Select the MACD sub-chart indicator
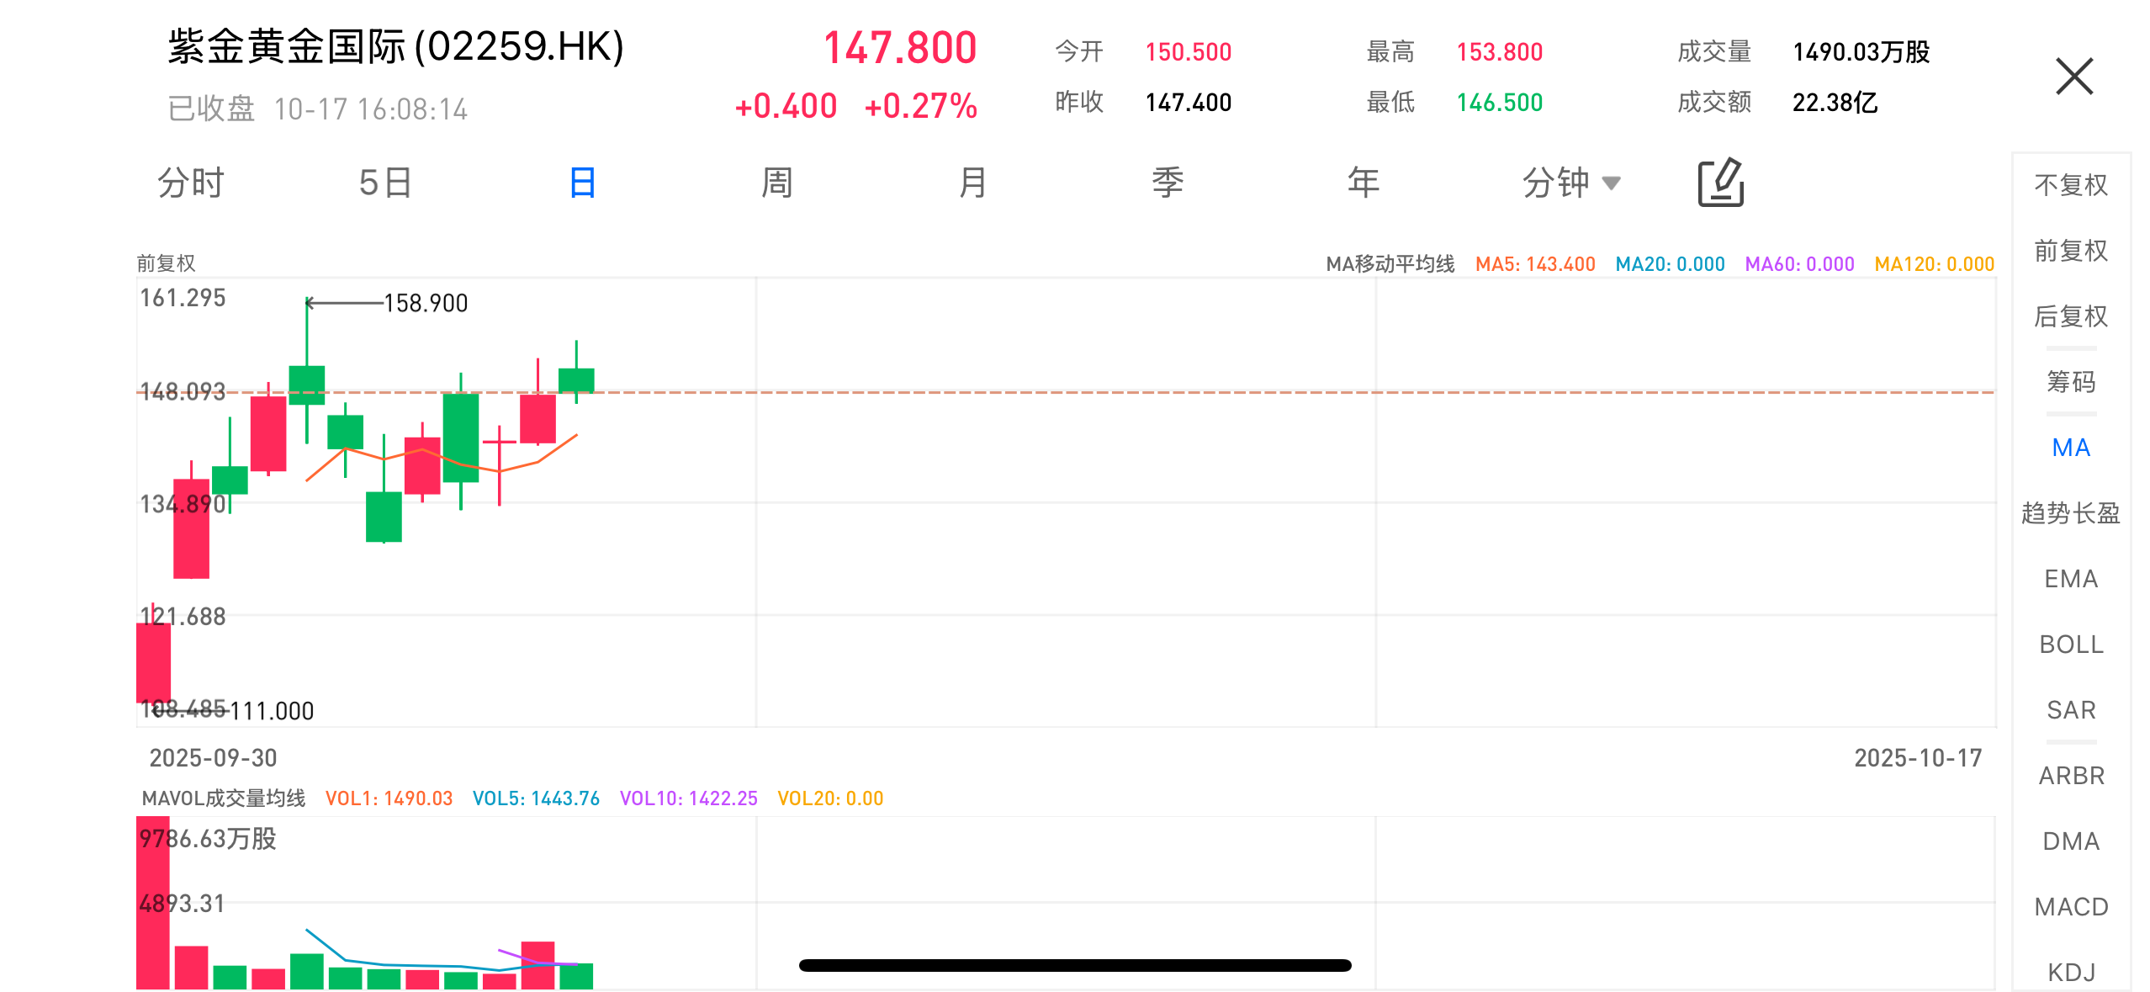The image size is (2150, 992). tap(2070, 907)
